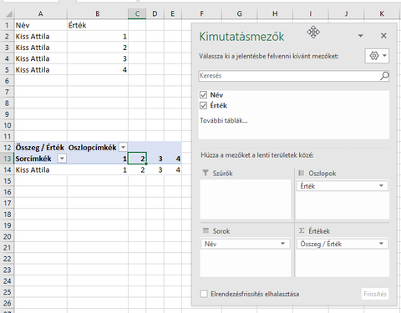Click the Oszlopok columns icon
The image size is (401, 313).
302,173
